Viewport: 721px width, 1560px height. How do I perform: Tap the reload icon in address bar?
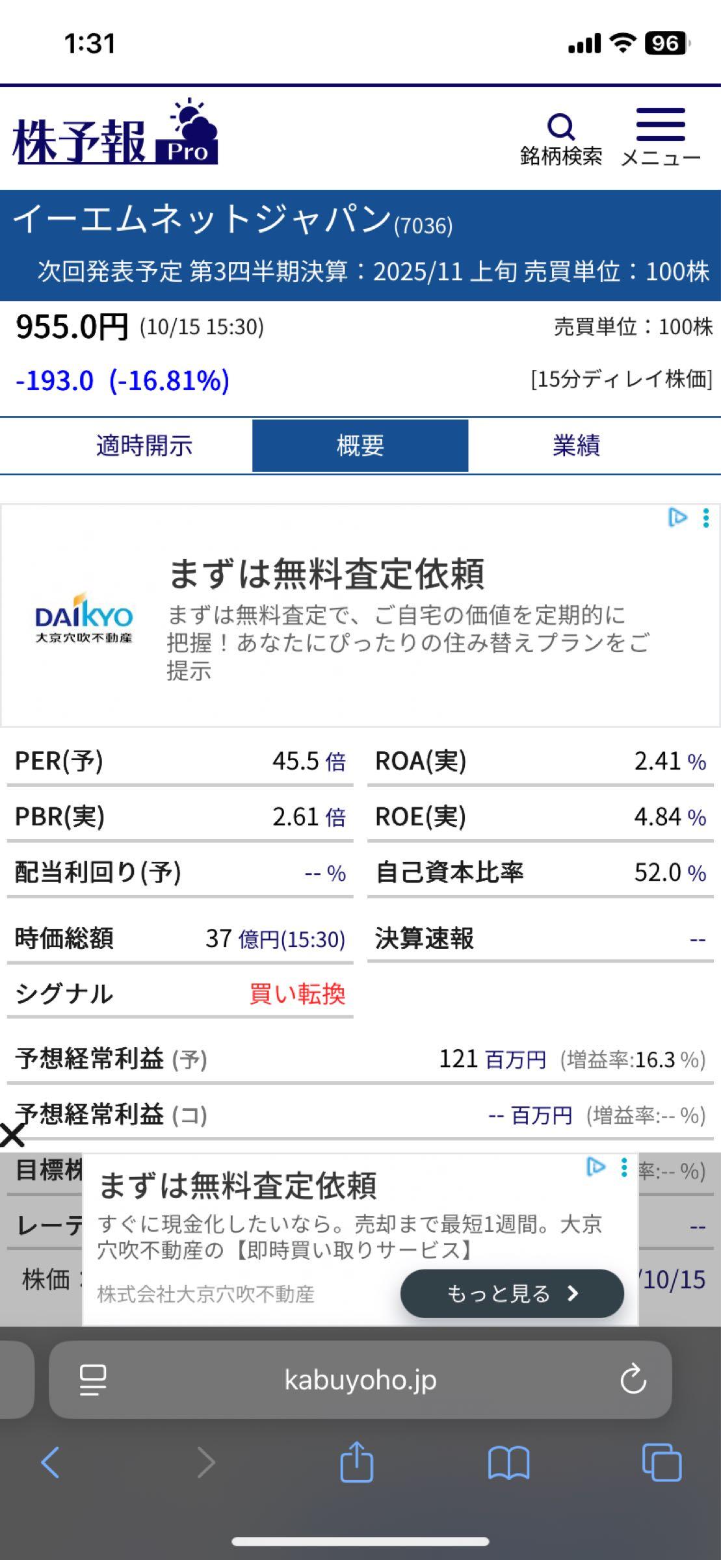point(633,1381)
